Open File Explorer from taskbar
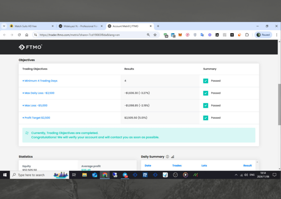 point(84,175)
